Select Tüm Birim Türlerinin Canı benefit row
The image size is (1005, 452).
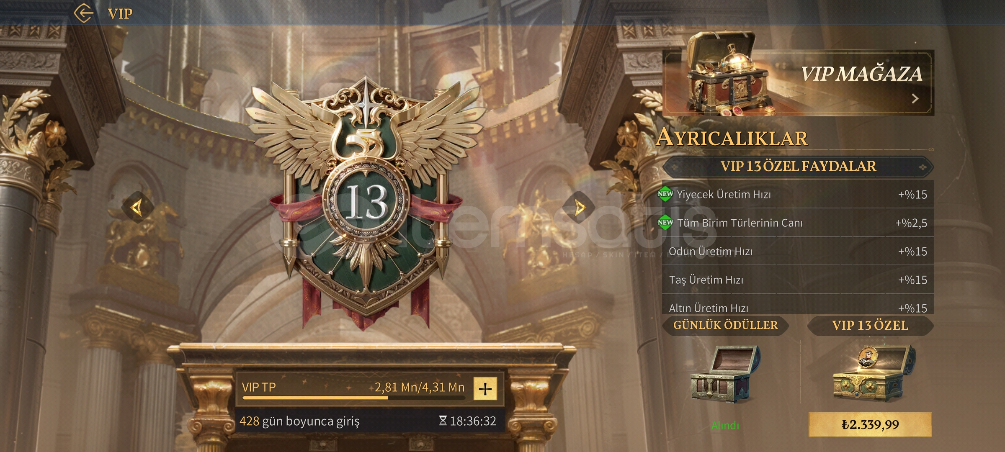[x=798, y=223]
